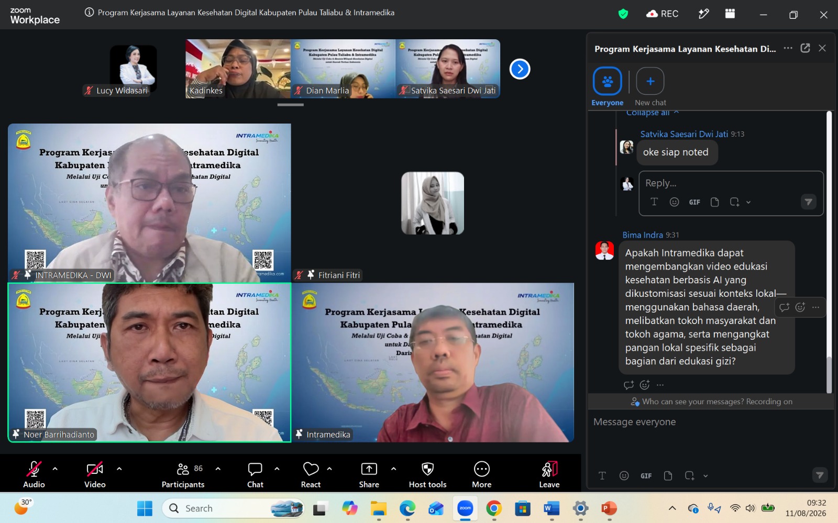Viewport: 838px width, 523px height.
Task: Select Lucy Widasari's thumbnail in the gallery strip
Action: (x=133, y=69)
